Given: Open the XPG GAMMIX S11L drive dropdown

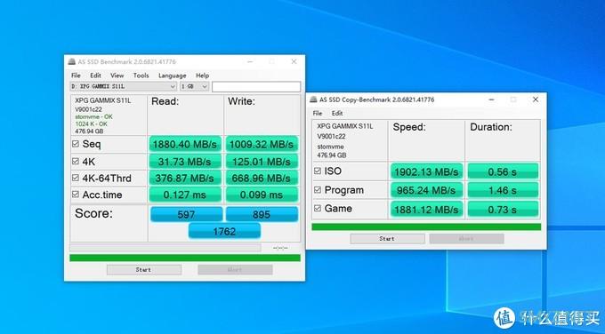Looking at the screenshot, I should pos(124,87).
